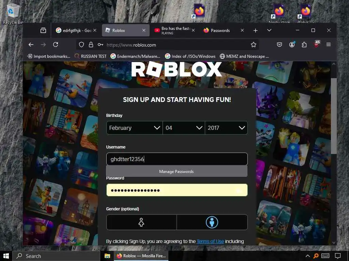The width and height of the screenshot is (349, 261).
Task: Open Firefox hamburger application menu
Action: tap(328, 45)
